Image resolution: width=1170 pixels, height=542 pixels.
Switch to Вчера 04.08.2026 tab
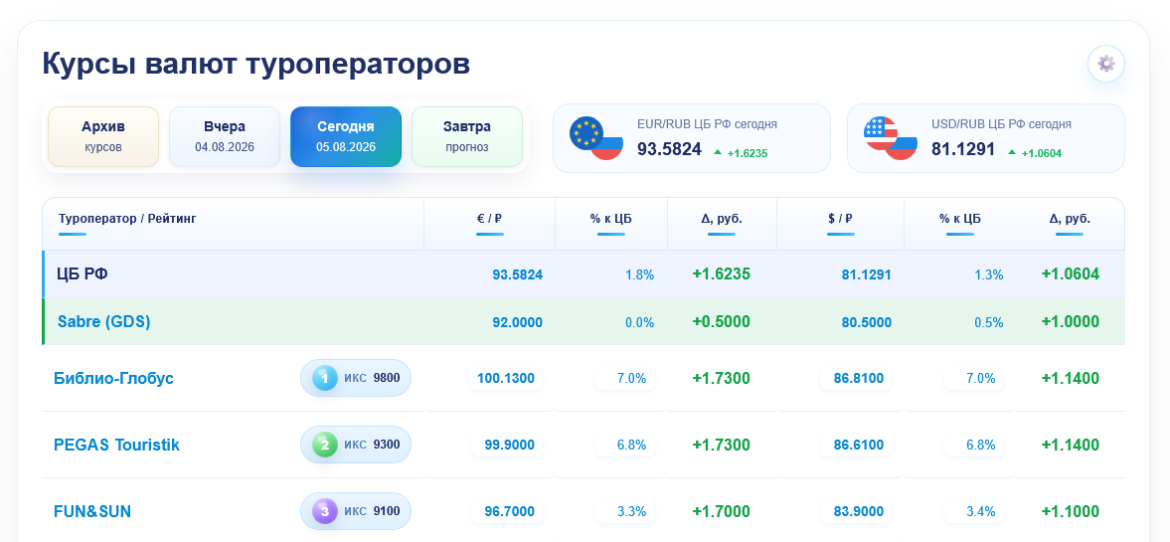point(225,136)
